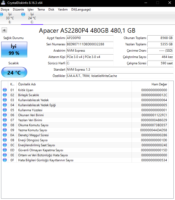Click the CrystalDiskInfo app icon in title bar
Viewport: 175px width, 200px height.
(3, 3)
